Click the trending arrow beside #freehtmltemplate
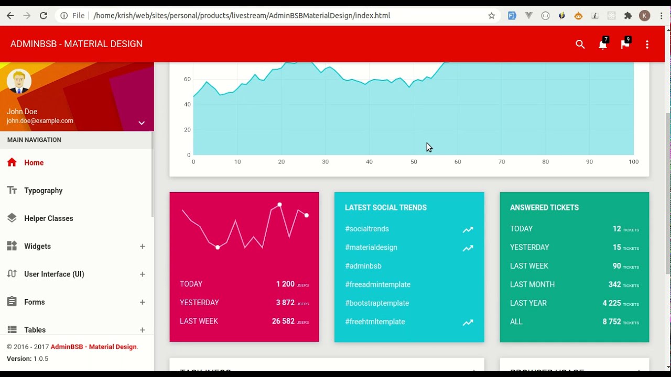Image resolution: width=671 pixels, height=377 pixels. coord(468,323)
